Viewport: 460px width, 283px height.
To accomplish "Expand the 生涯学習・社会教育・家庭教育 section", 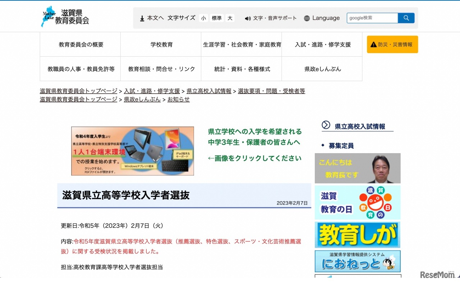I will (x=241, y=44).
